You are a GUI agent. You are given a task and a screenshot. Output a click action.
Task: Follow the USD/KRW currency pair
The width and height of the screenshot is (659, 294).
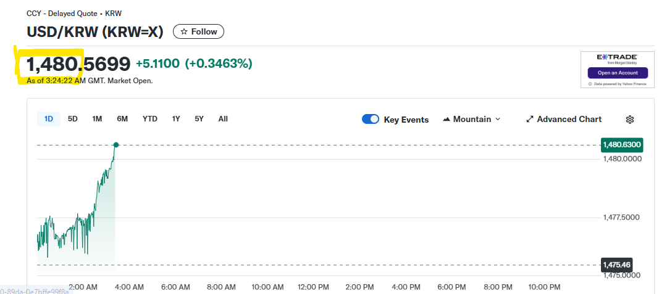pos(198,31)
